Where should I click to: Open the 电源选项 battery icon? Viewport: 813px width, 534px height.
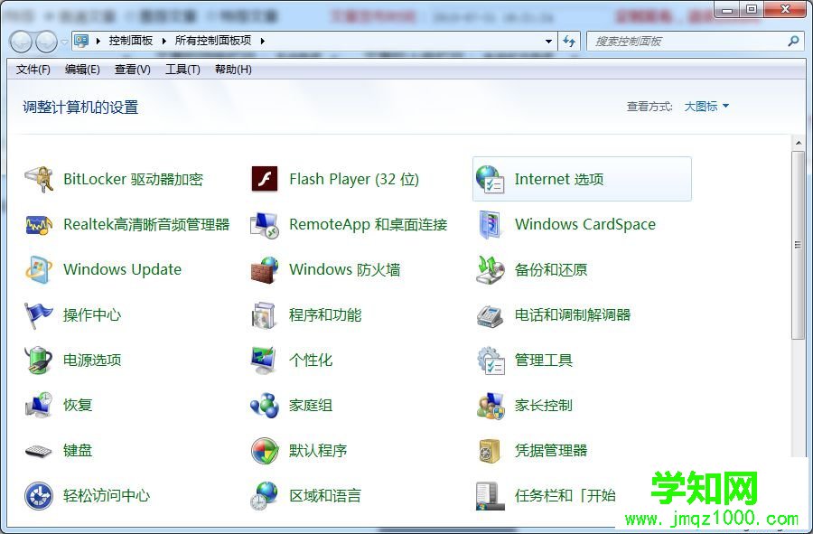(39, 360)
